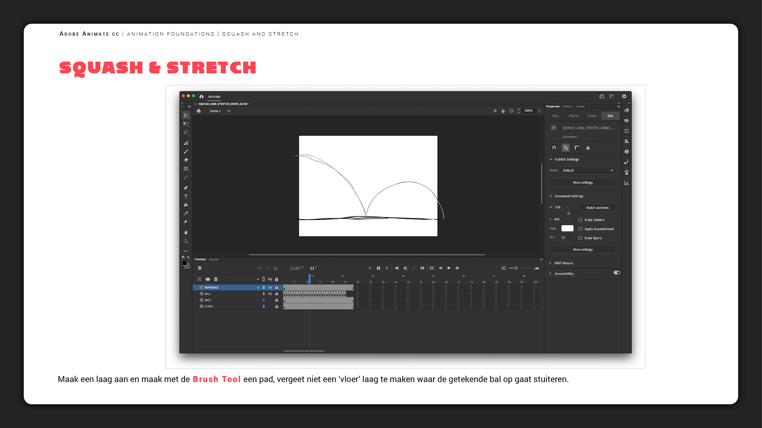This screenshot has width=762, height=428.
Task: Delete layer with the trash icon
Action: (216, 279)
